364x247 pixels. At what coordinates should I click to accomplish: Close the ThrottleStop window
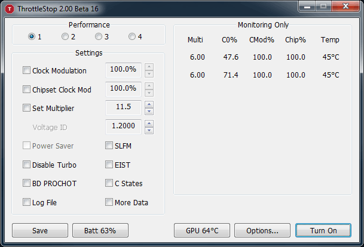tap(345, 7)
